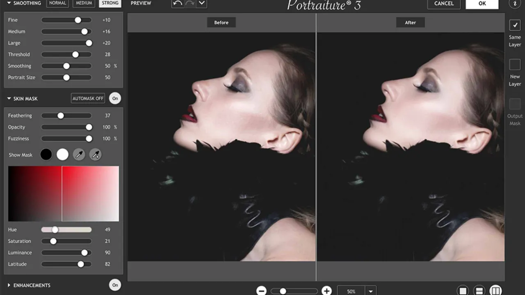This screenshot has width=525, height=295.
Task: Click the Luminance value 90
Action: pyautogui.click(x=107, y=253)
